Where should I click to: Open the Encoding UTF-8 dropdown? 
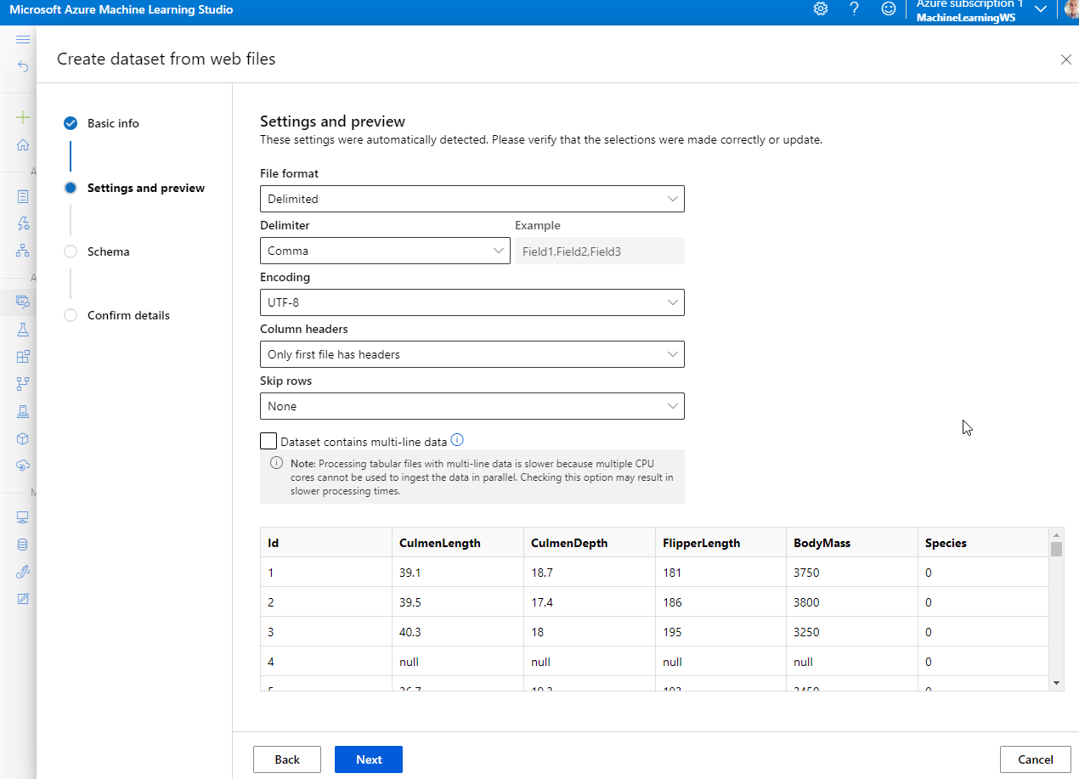click(x=472, y=302)
